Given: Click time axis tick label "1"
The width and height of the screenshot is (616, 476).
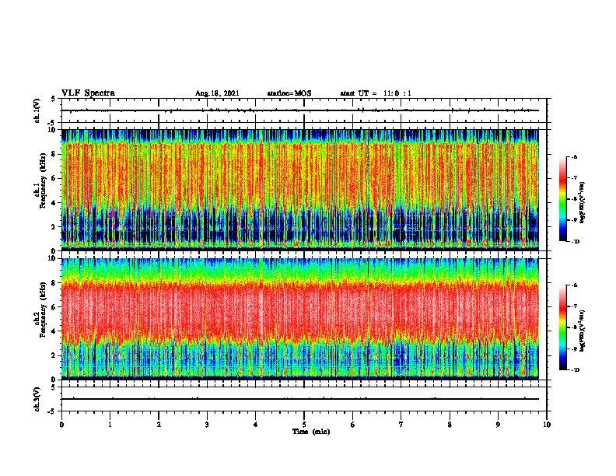Looking at the screenshot, I should (110, 425).
